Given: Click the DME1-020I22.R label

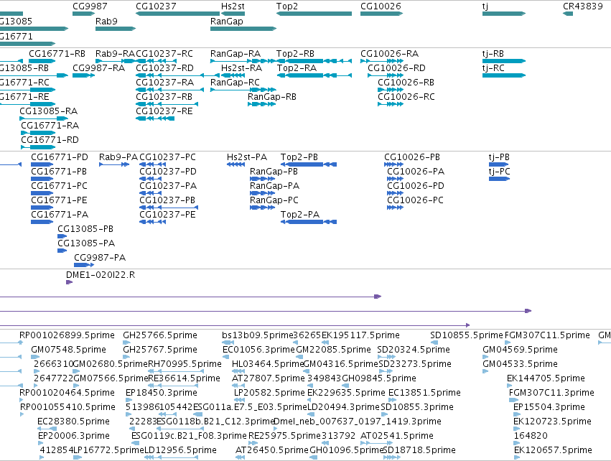Looking at the screenshot, I should click(x=101, y=275).
